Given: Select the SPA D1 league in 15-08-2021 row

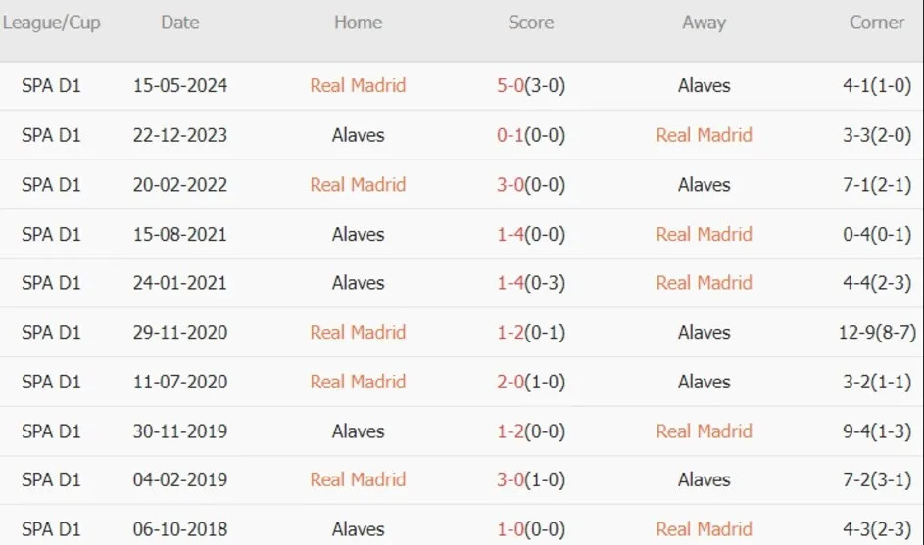Looking at the screenshot, I should click(x=51, y=234).
